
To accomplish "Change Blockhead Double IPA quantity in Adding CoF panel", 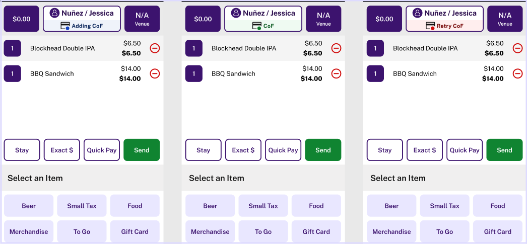I will pos(13,48).
